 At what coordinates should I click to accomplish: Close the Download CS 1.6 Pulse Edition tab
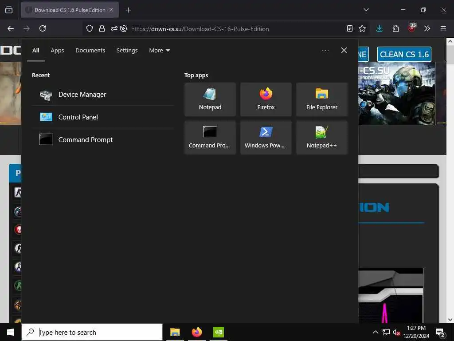click(x=111, y=10)
